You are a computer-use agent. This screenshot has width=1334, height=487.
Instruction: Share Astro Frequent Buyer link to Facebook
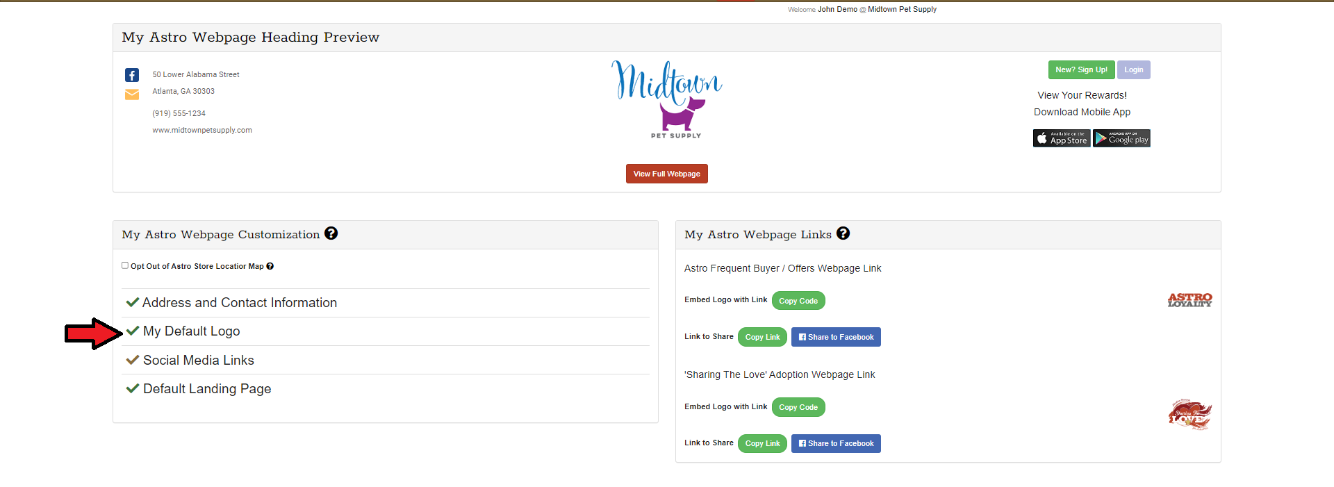836,337
